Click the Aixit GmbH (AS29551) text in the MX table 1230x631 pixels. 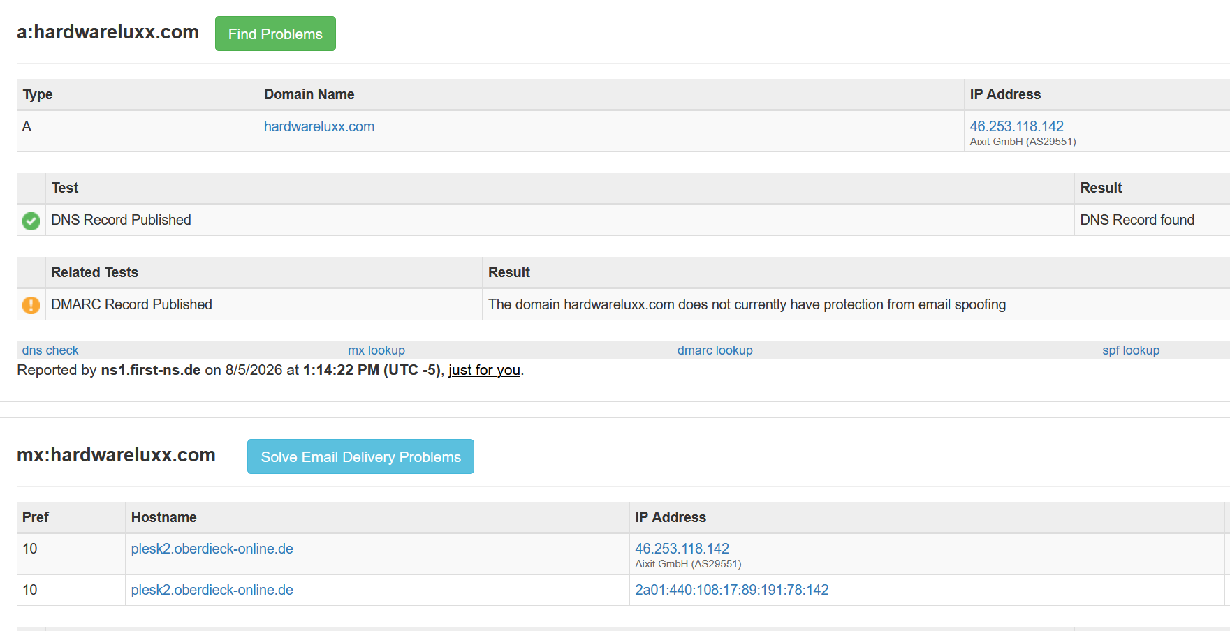688,564
